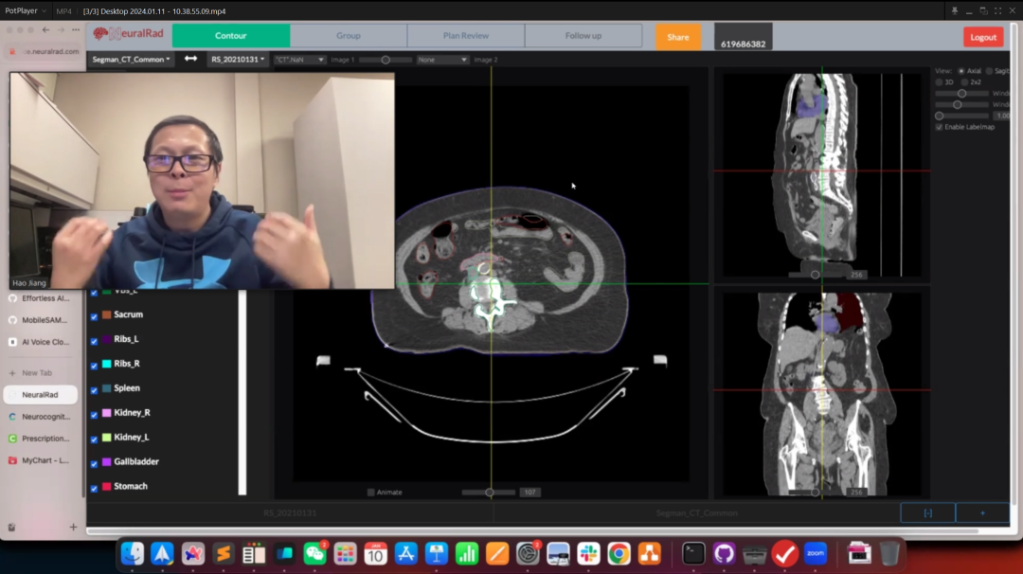Toggle the Animate checkbox

371,493
